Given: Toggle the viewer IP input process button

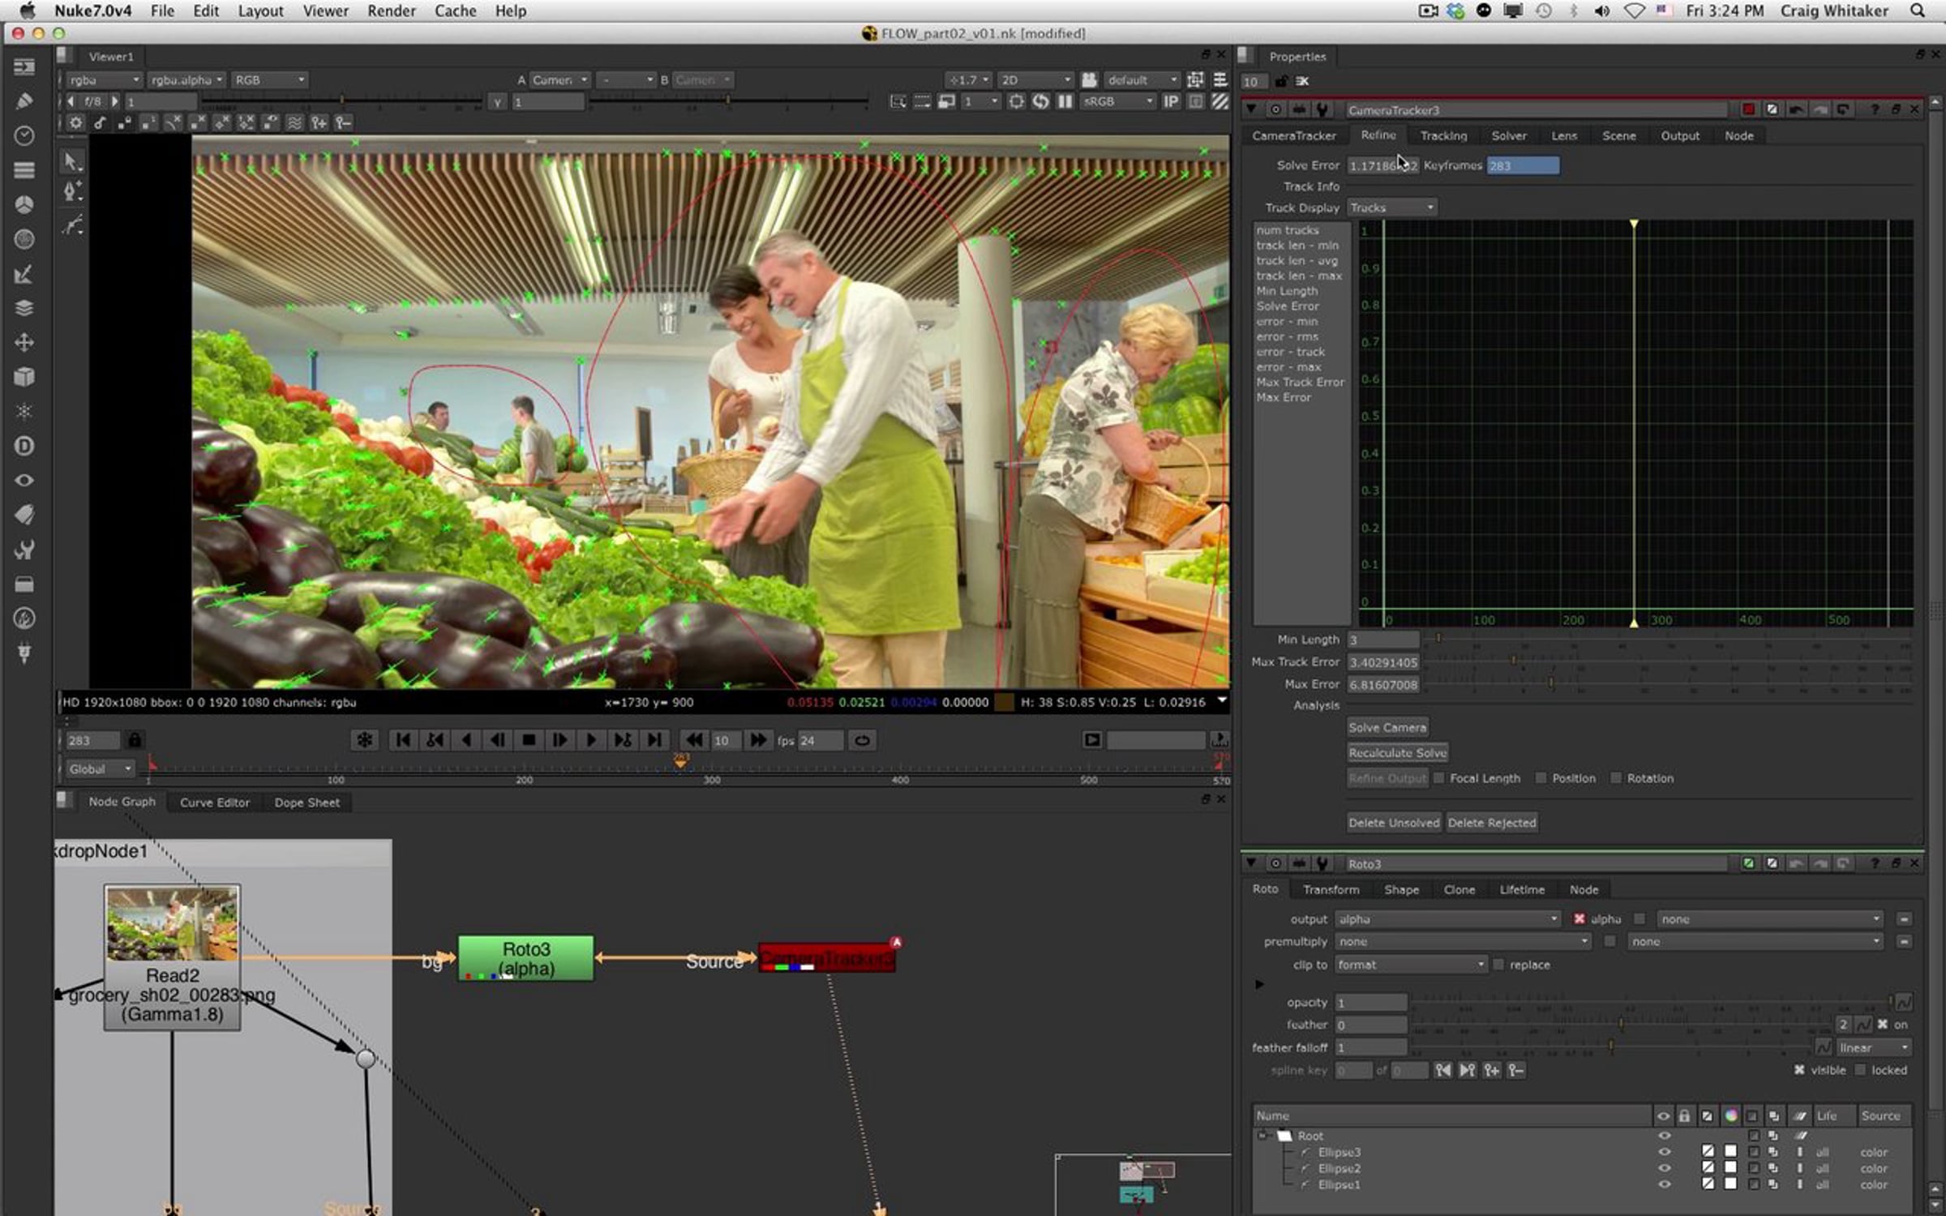Looking at the screenshot, I should coord(1171,101).
